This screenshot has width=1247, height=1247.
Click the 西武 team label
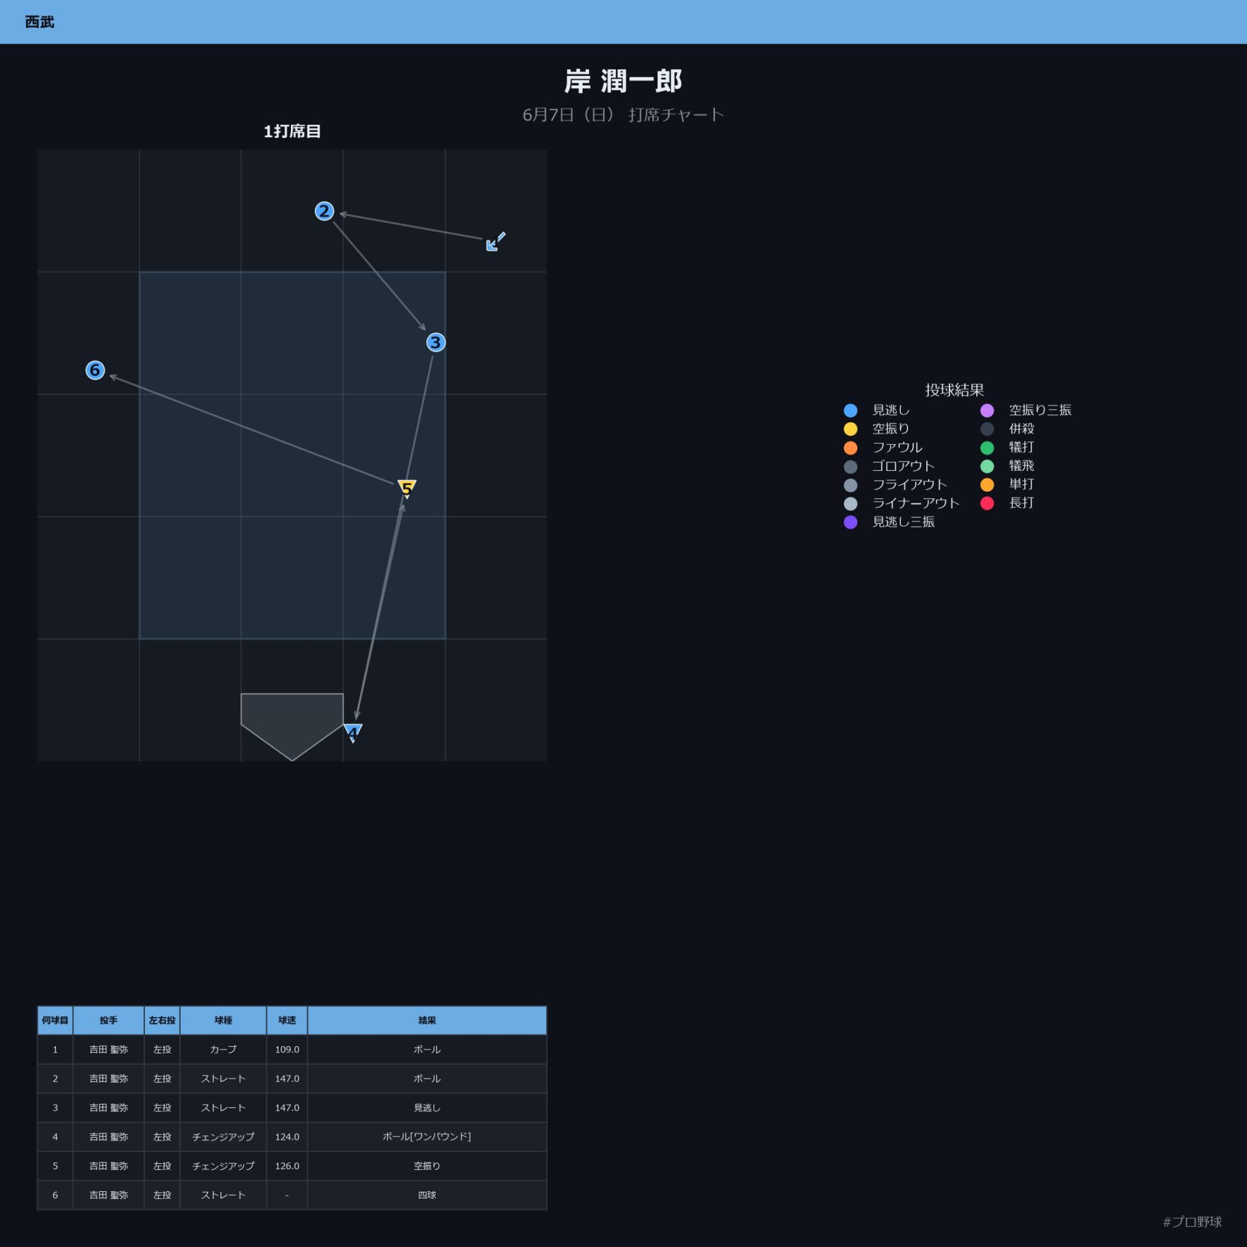40,22
